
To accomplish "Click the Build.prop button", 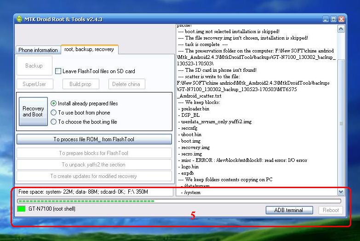I will 80,84.
